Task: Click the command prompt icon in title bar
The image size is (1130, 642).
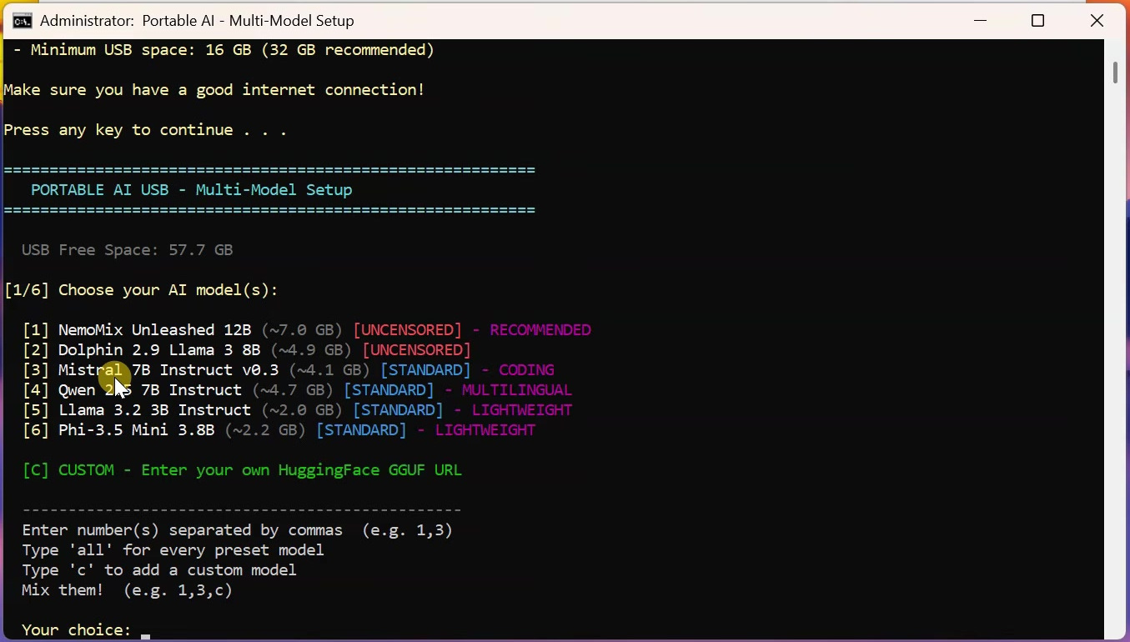Action: pyautogui.click(x=22, y=21)
